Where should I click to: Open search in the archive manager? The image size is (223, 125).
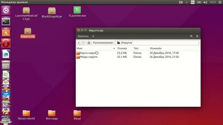point(191,36)
